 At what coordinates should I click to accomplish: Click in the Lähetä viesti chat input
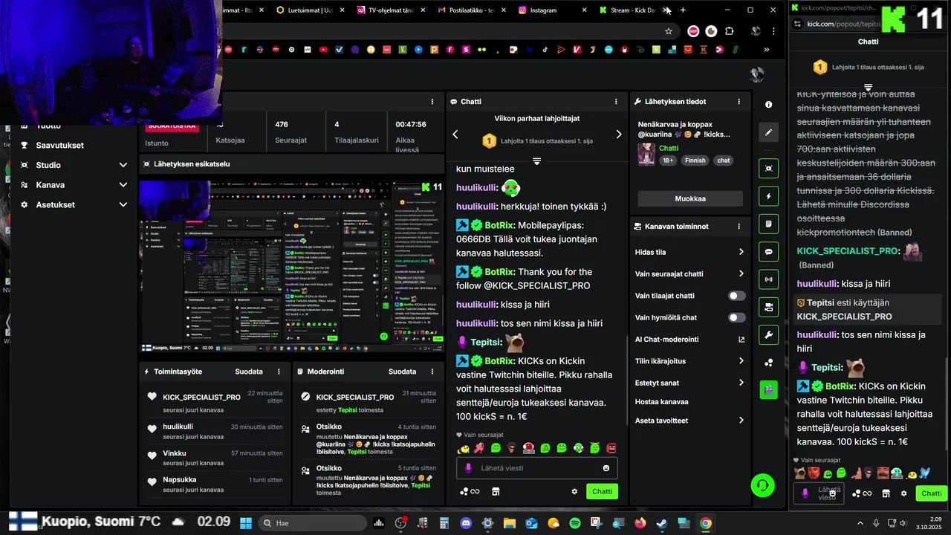click(x=536, y=468)
